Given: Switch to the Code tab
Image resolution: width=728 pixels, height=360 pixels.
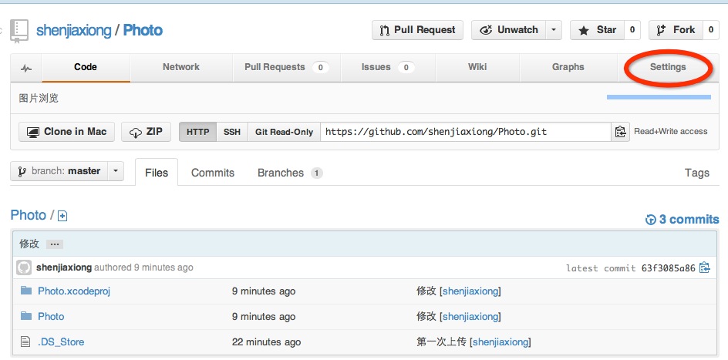Looking at the screenshot, I should [86, 68].
